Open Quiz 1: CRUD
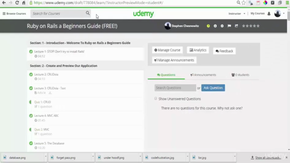The height and width of the screenshot is (163, 290). [42, 102]
